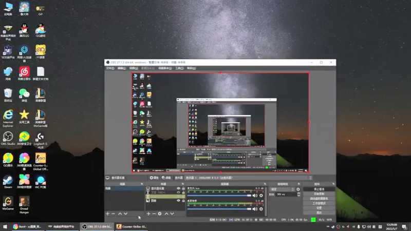Select the highlighted text source row in Sources
The image size is (411, 231).
pos(165,197)
